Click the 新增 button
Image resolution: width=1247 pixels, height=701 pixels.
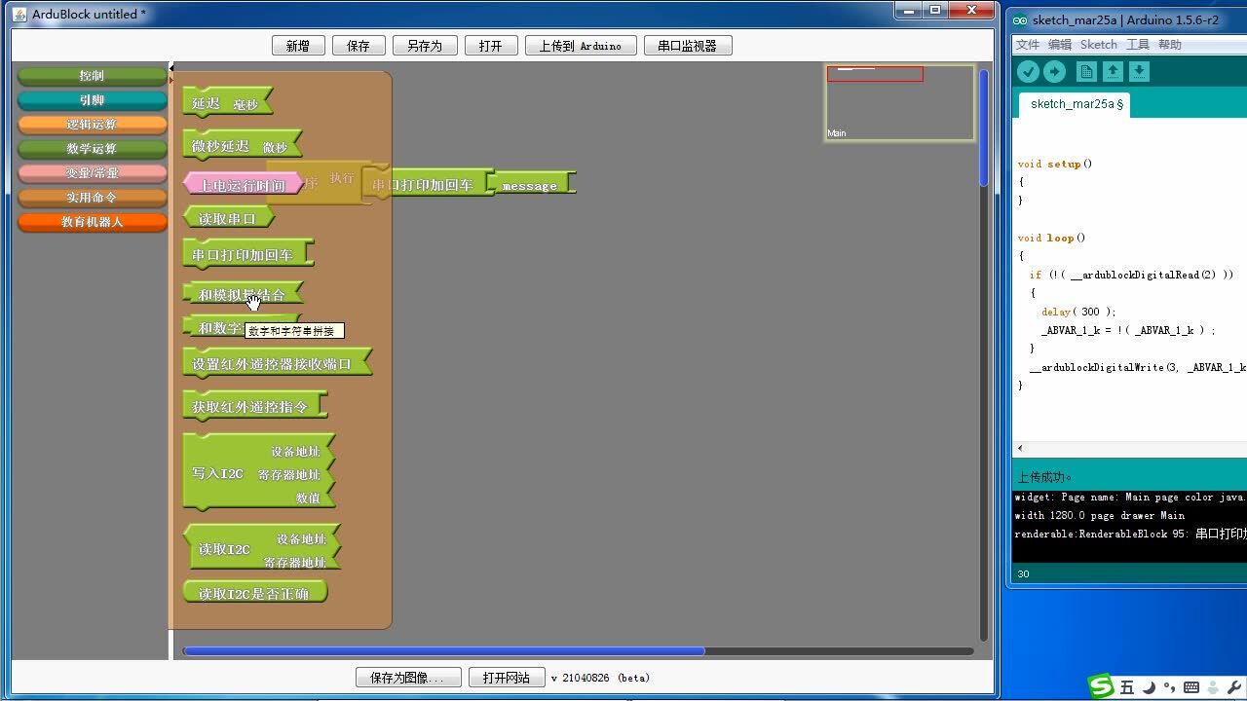point(298,46)
